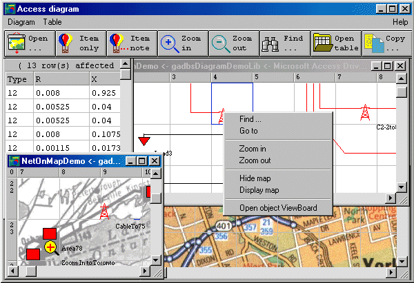Click the yellow zoom-in magnifier on the map
The height and width of the screenshot is (283, 414).
click(x=51, y=248)
